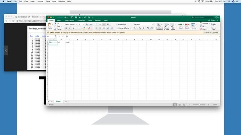Expand the Merge & Center dropdown arrow
Screen dimensions: 241x135
[x=131, y=28]
